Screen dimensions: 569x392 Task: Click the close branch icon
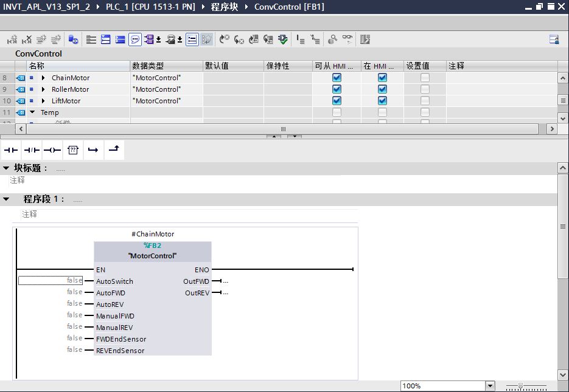[x=114, y=150]
